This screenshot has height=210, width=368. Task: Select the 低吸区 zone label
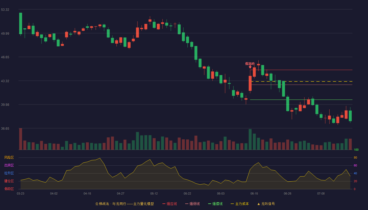click(x=9, y=189)
